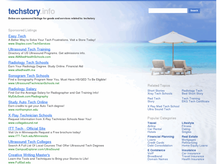Open X-Ray Technician Schools listing

(30, 116)
